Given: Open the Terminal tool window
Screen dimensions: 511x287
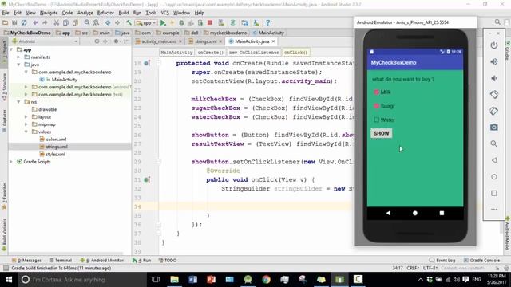Looking at the screenshot, I should point(61,261).
